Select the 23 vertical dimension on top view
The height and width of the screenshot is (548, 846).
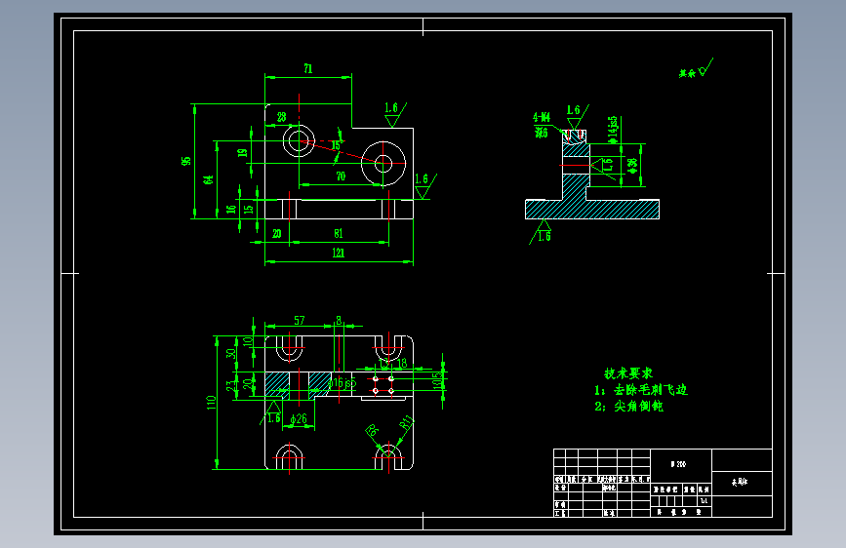(x=231, y=385)
